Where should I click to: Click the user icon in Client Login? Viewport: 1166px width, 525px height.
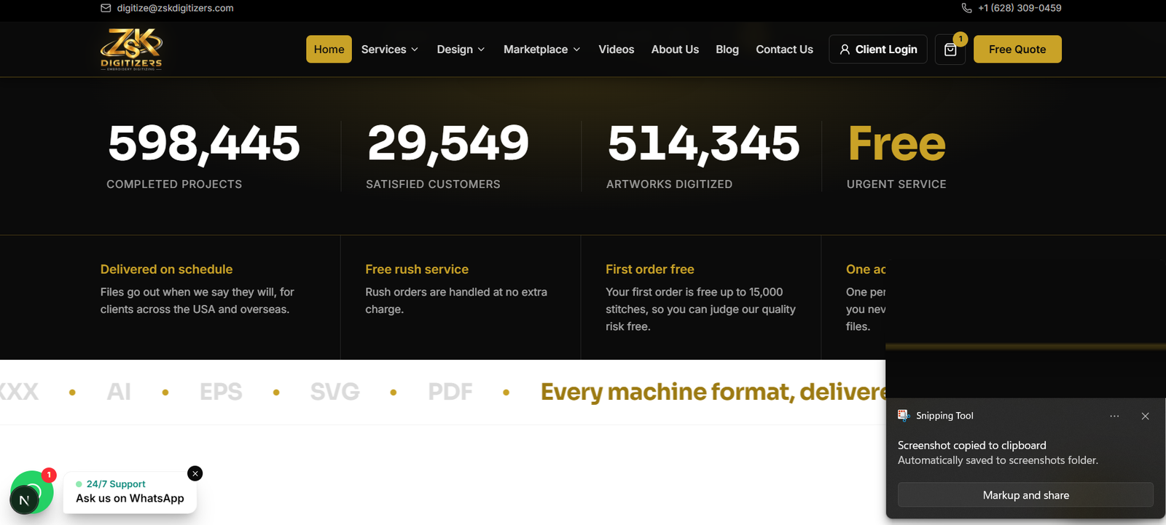[x=845, y=50]
